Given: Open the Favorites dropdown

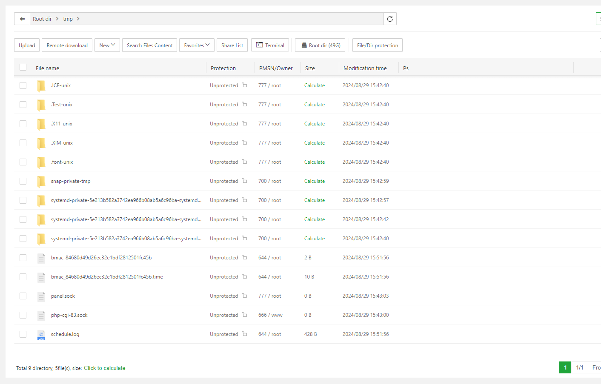Looking at the screenshot, I should (197, 45).
